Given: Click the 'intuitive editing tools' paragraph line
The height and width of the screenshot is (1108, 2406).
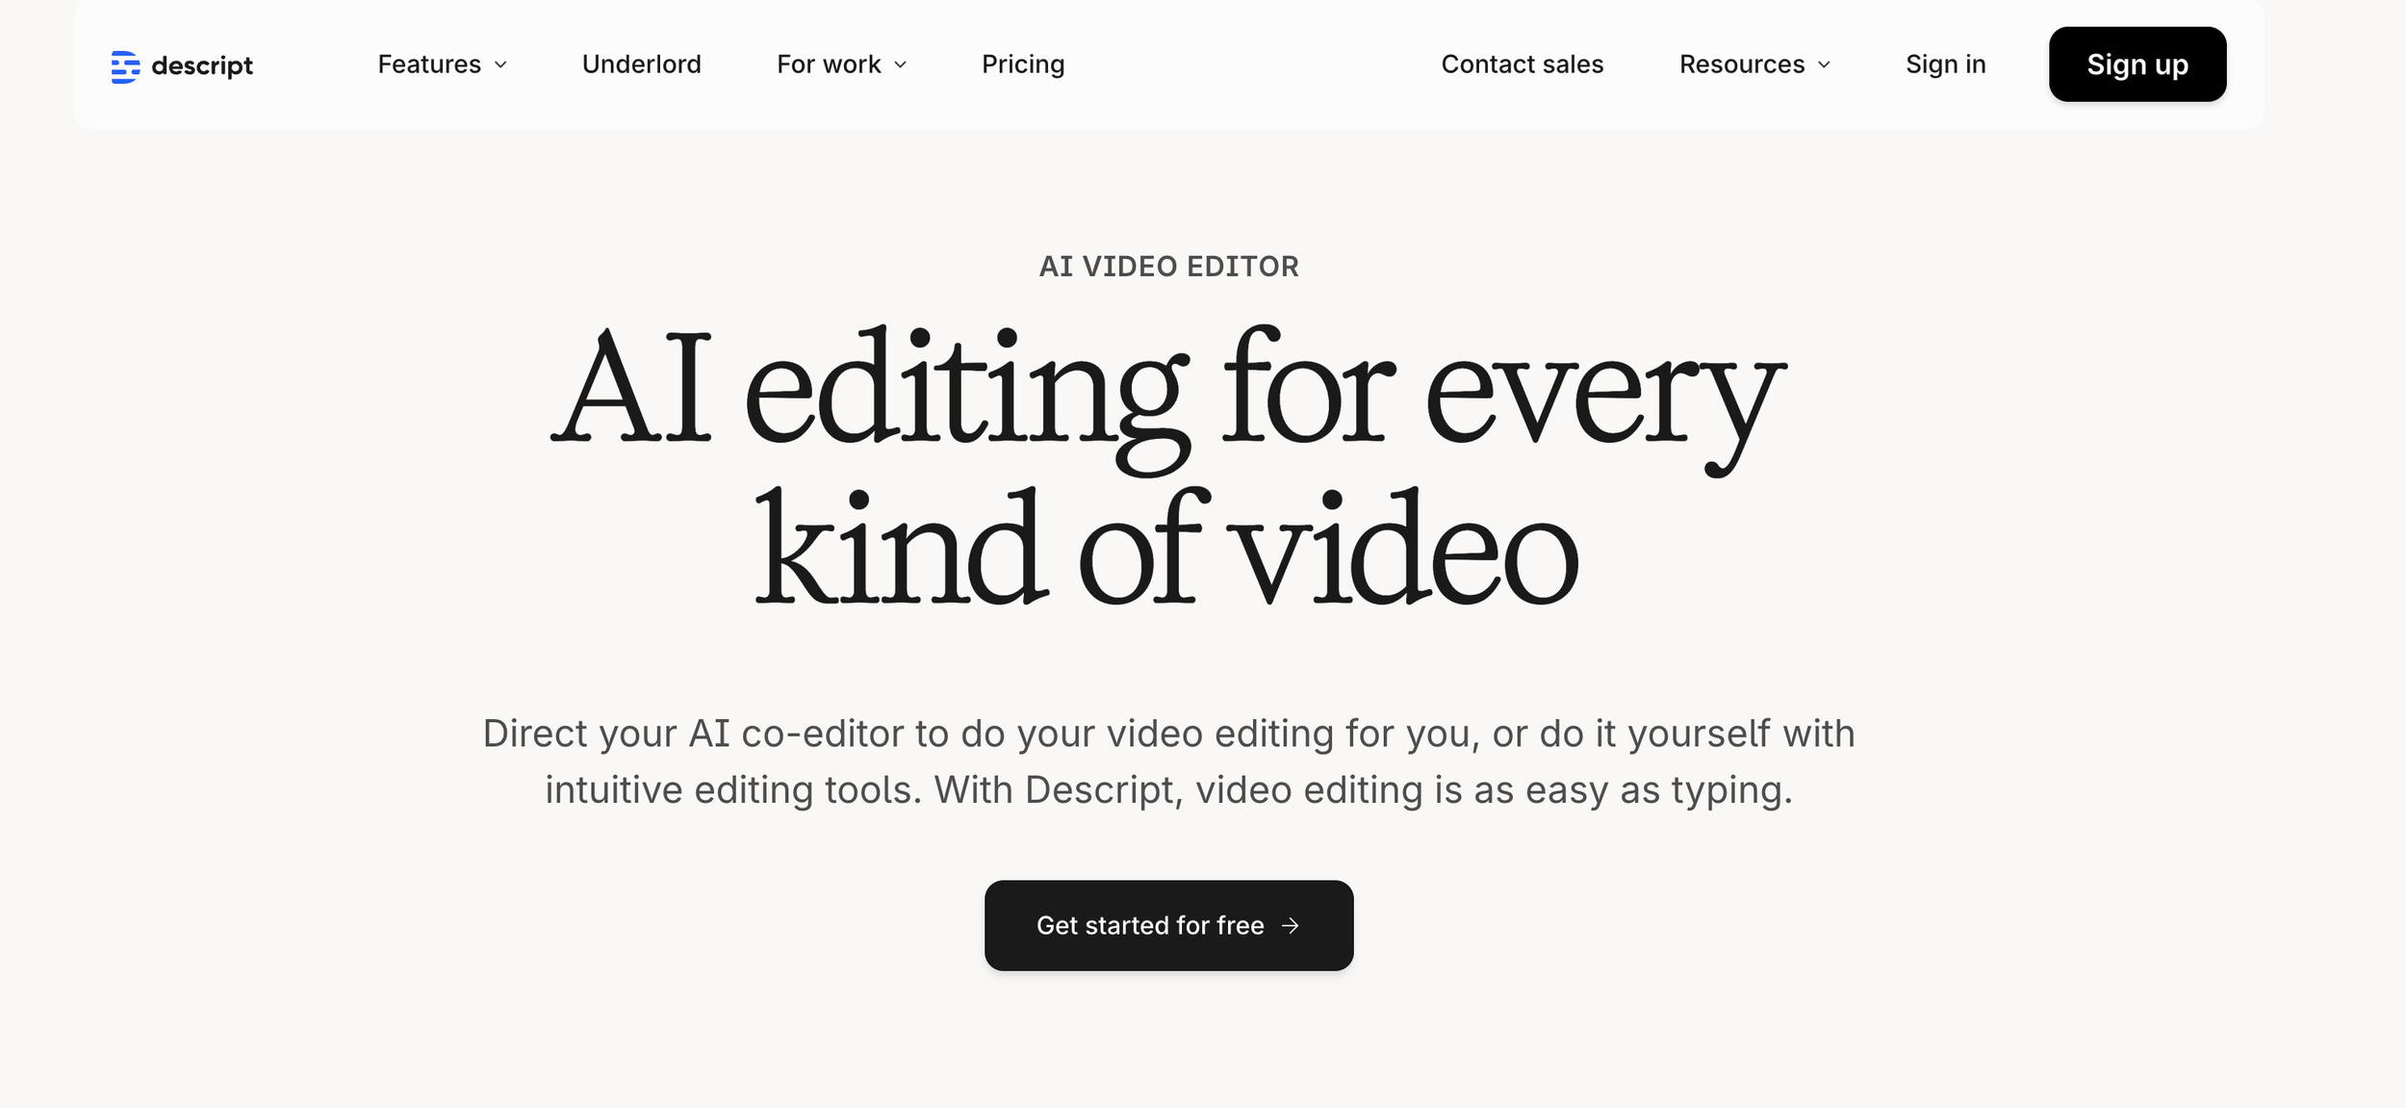Looking at the screenshot, I should (x=1168, y=790).
